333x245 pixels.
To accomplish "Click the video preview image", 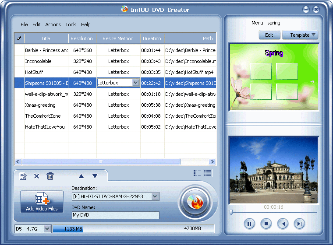I will (x=274, y=170).
